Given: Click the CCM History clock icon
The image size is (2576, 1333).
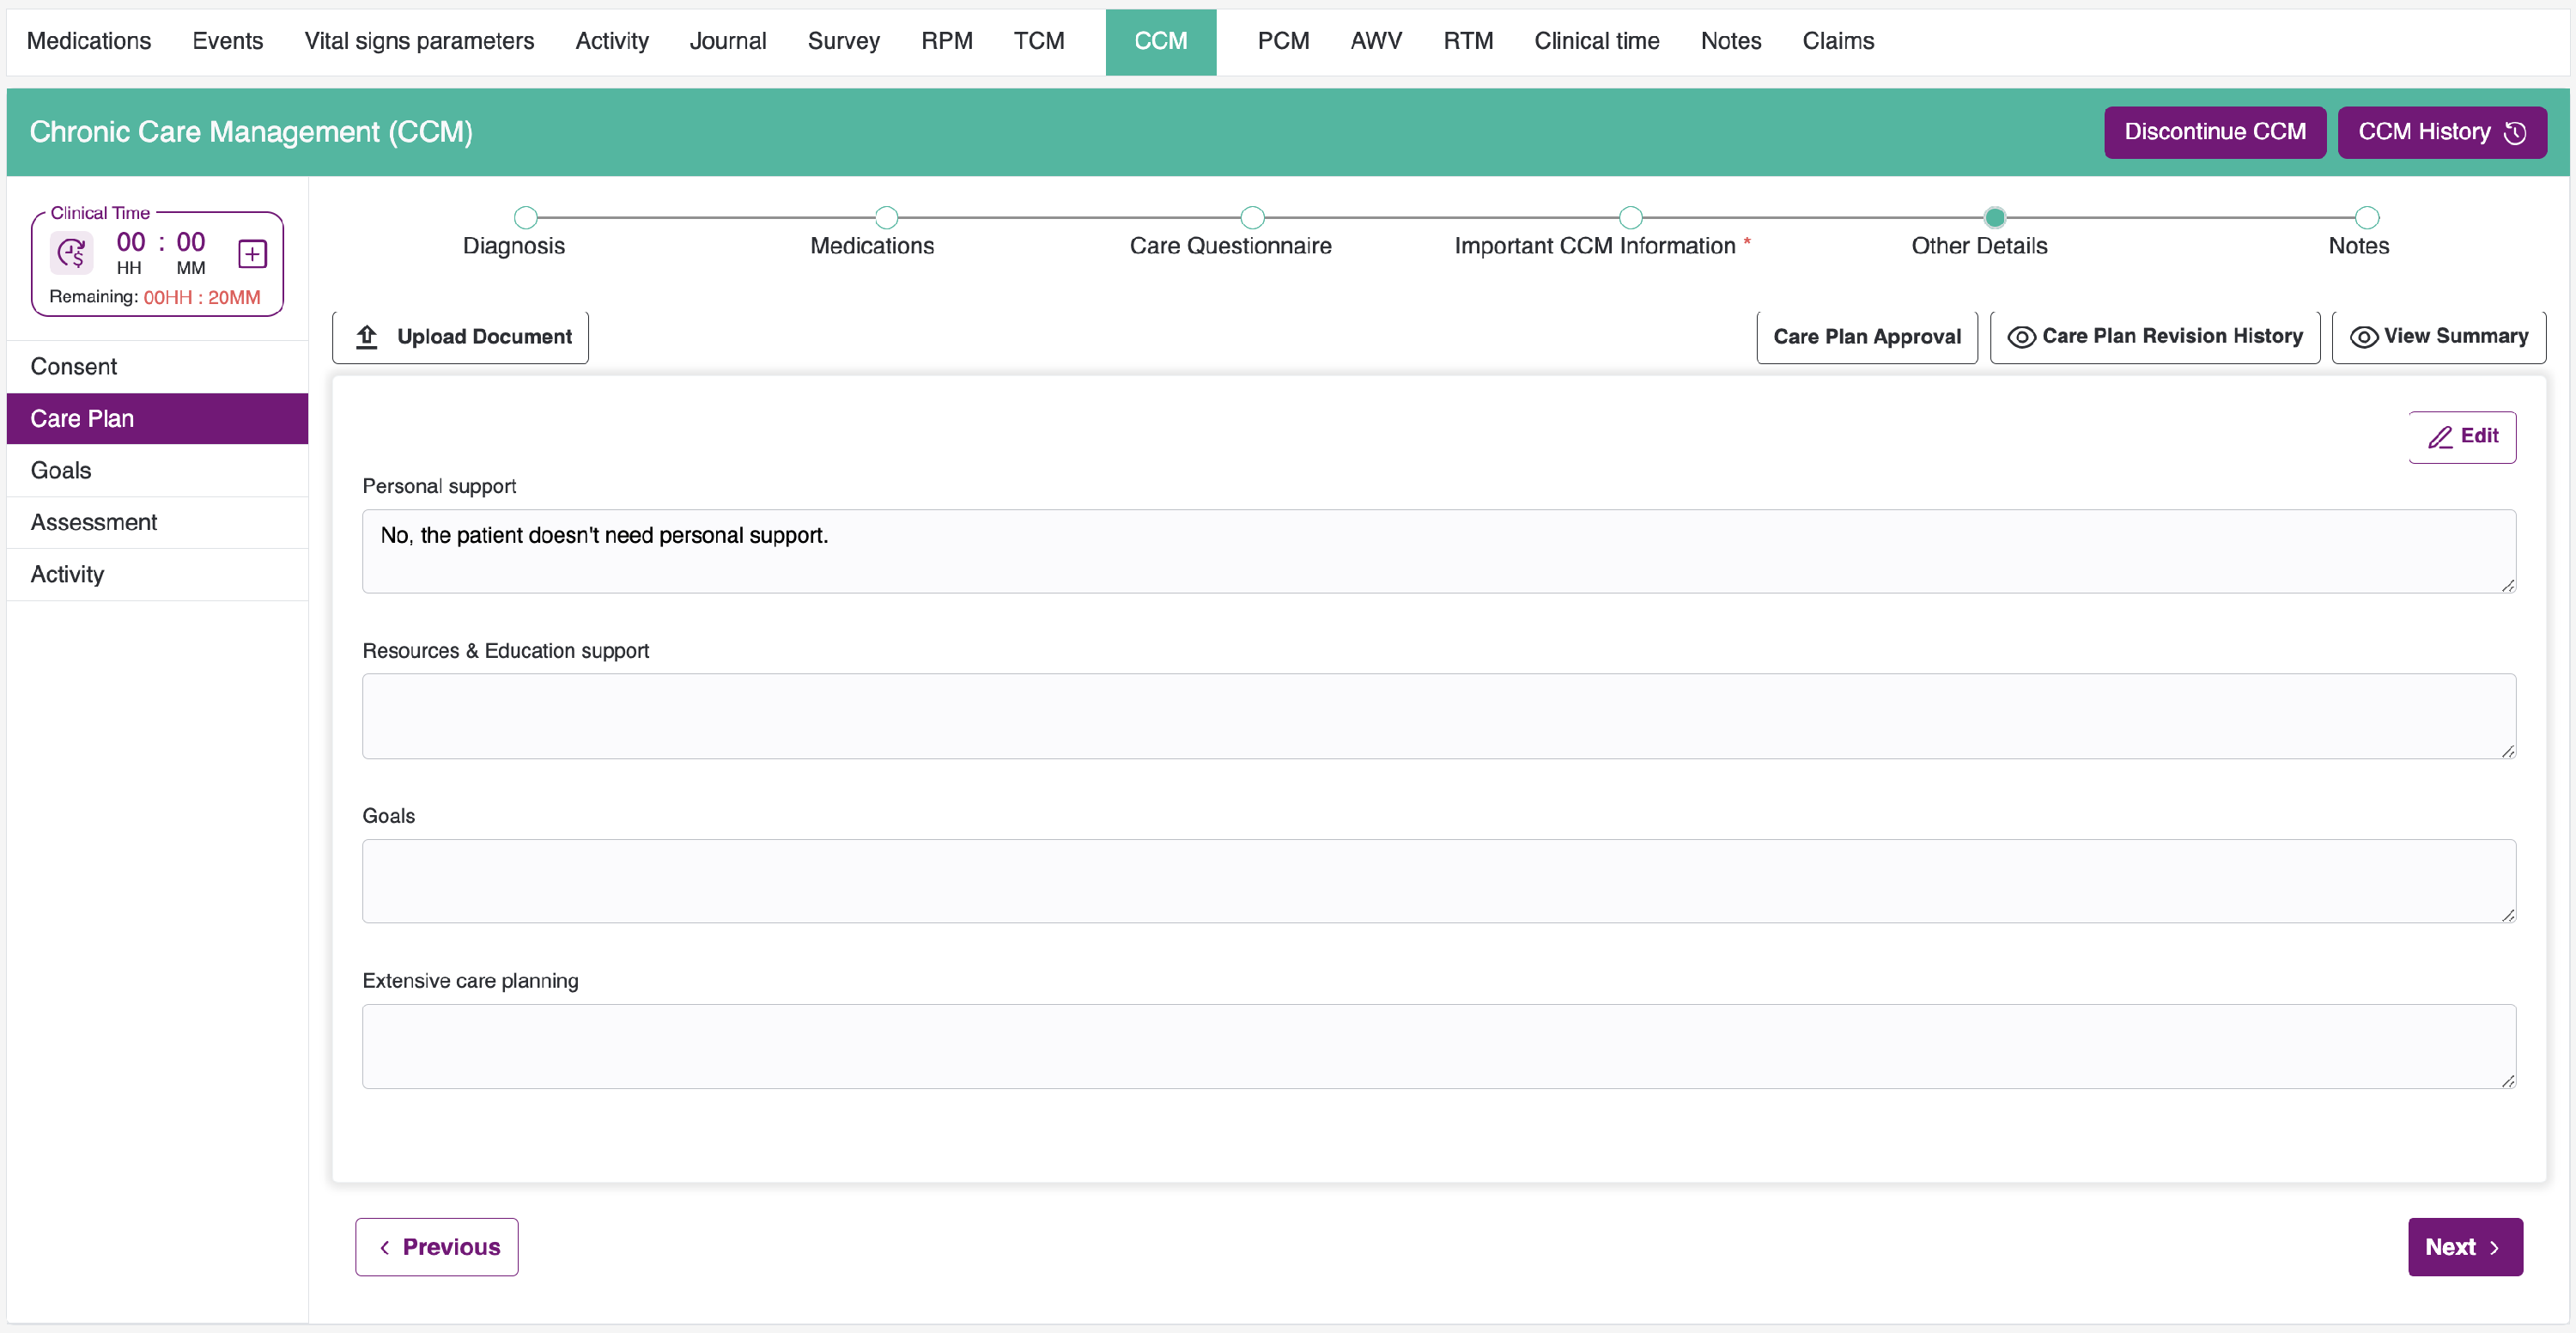Looking at the screenshot, I should tap(2515, 133).
